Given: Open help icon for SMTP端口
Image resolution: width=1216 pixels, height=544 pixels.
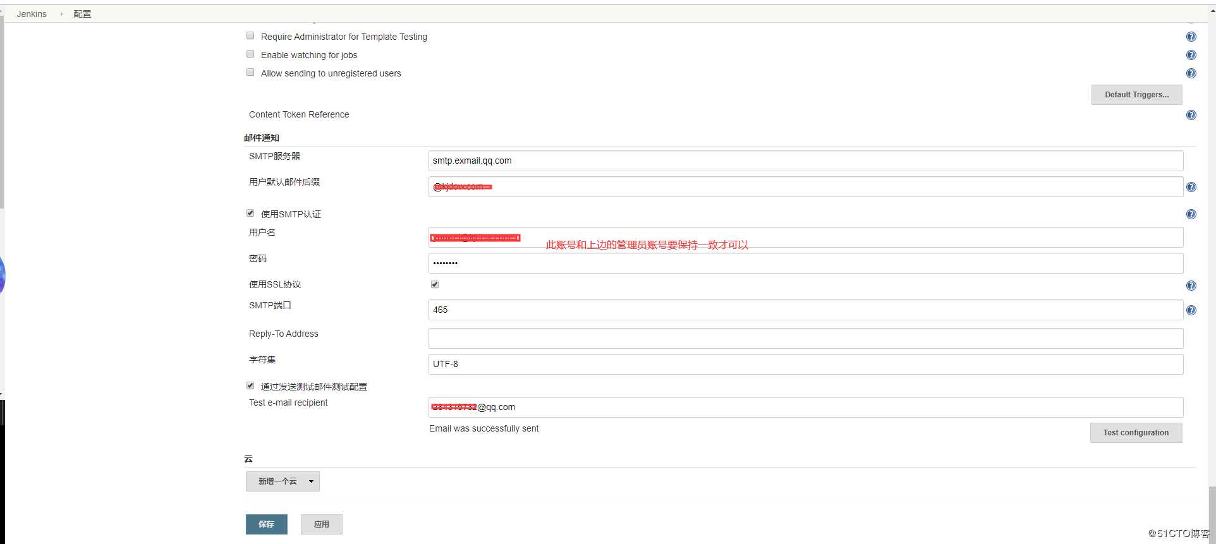Looking at the screenshot, I should [1191, 310].
